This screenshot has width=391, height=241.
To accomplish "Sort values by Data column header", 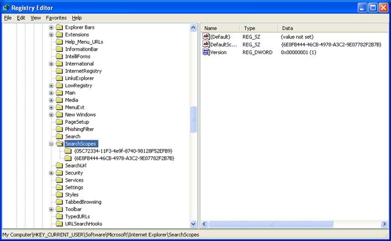I will click(x=333, y=28).
